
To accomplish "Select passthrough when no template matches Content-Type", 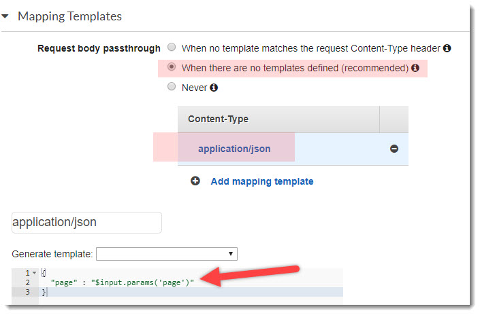I will click(172, 47).
